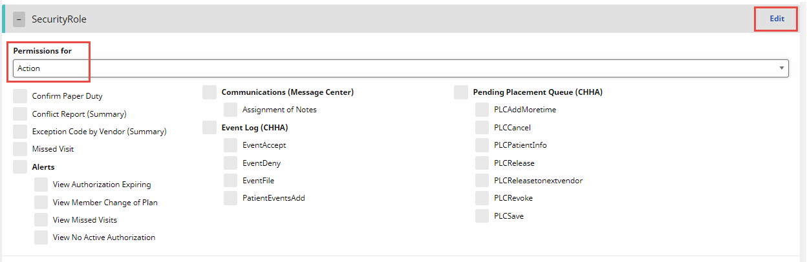Image resolution: width=807 pixels, height=262 pixels.
Task: Check the Conflict Report (Summary) checkbox
Action: pyautogui.click(x=20, y=114)
